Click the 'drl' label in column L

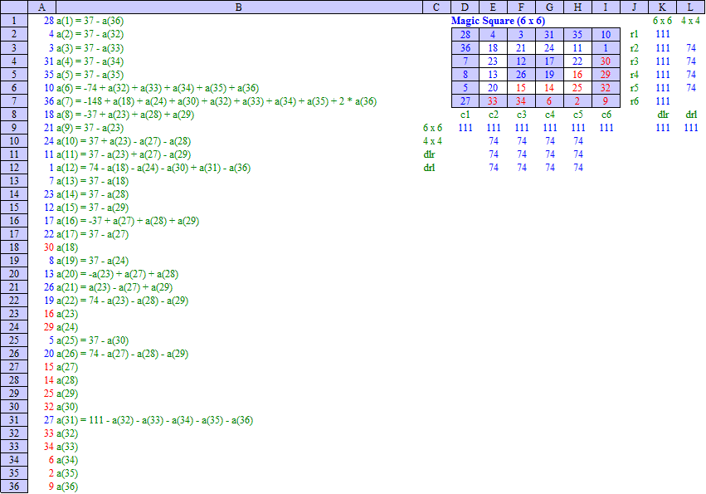(691, 115)
